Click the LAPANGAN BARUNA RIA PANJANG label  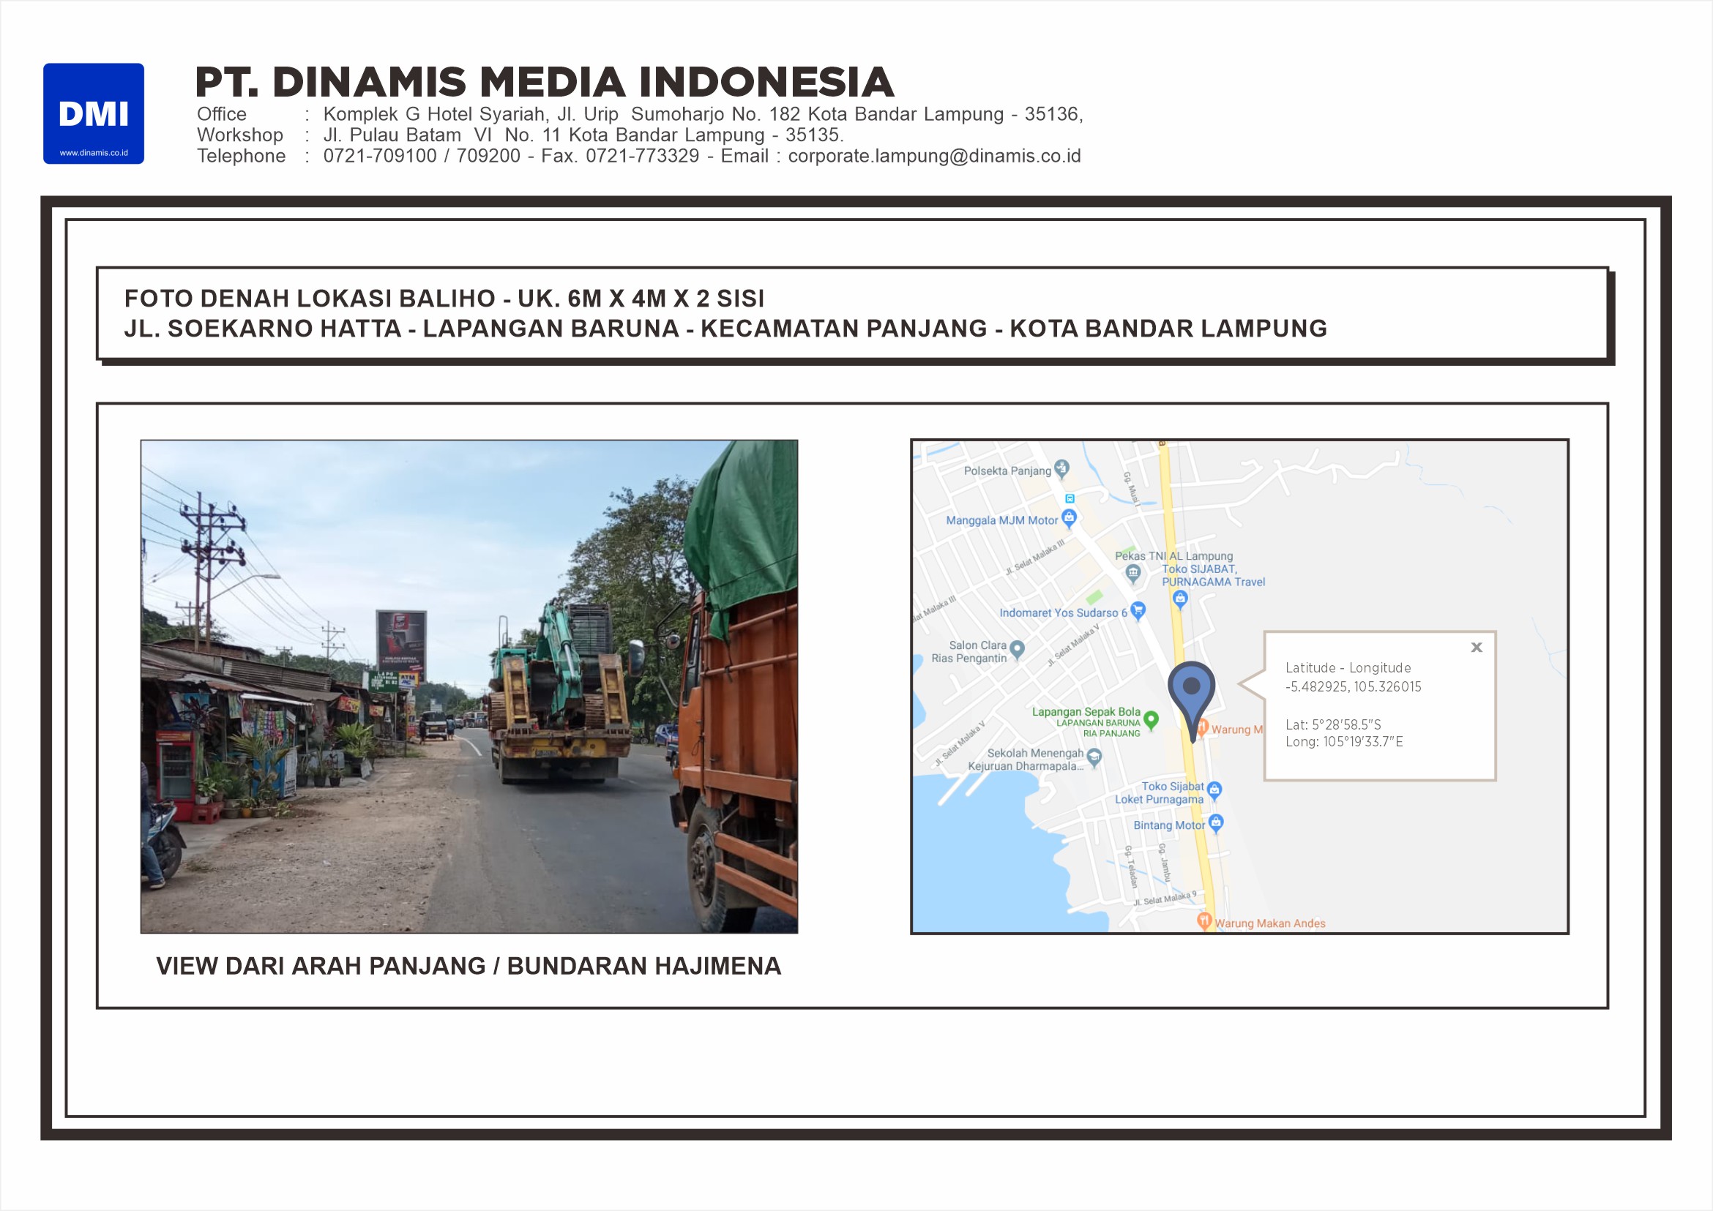(x=1098, y=728)
